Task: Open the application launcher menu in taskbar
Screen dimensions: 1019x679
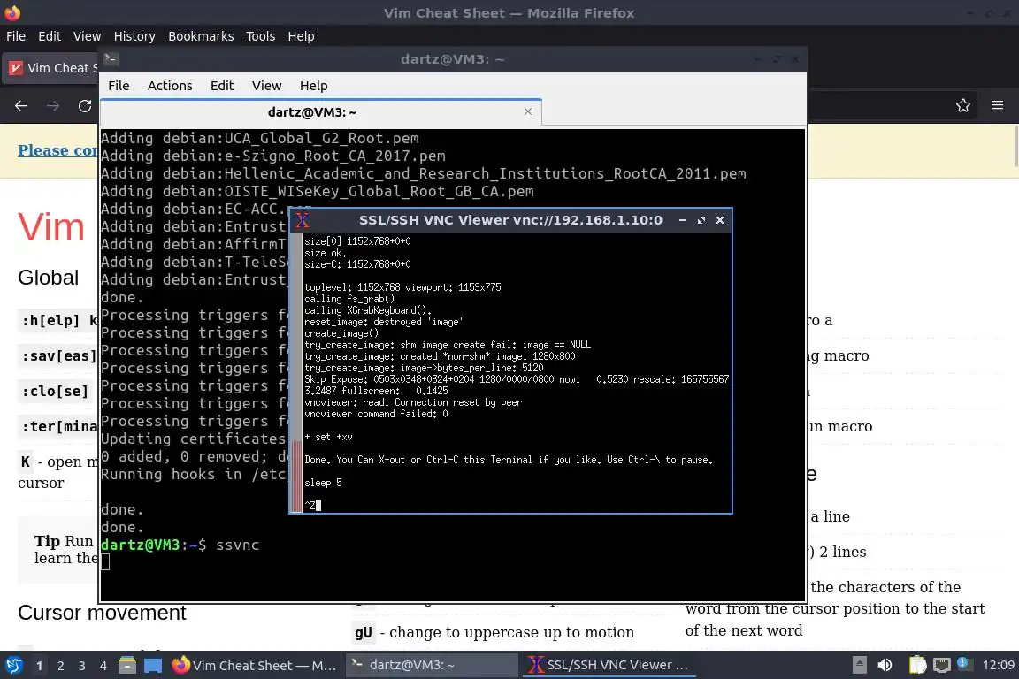Action: [x=13, y=666]
